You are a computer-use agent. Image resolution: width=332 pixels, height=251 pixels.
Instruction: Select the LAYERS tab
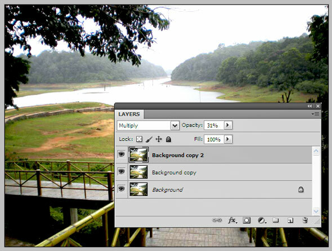tap(129, 115)
